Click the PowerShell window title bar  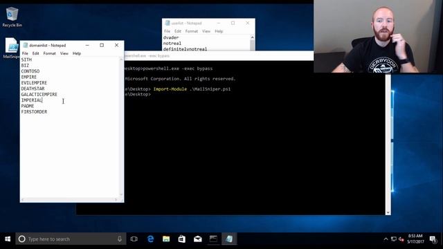tap(219, 55)
